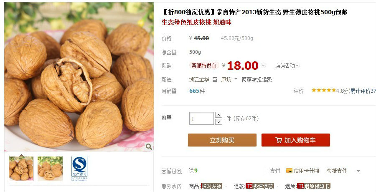The height and width of the screenshot is (192, 376).
Task: Open the 累计评价 reviews link
Action: click(362, 91)
